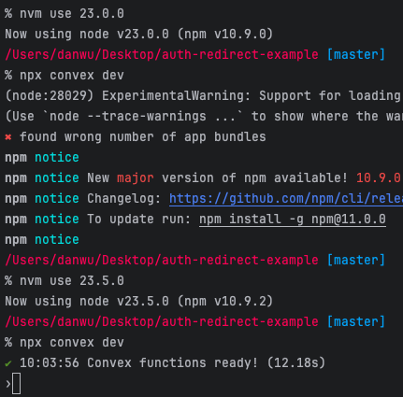Click the "nvm use 23.5.0" command text
The width and height of the screenshot is (403, 397).
(x=72, y=281)
